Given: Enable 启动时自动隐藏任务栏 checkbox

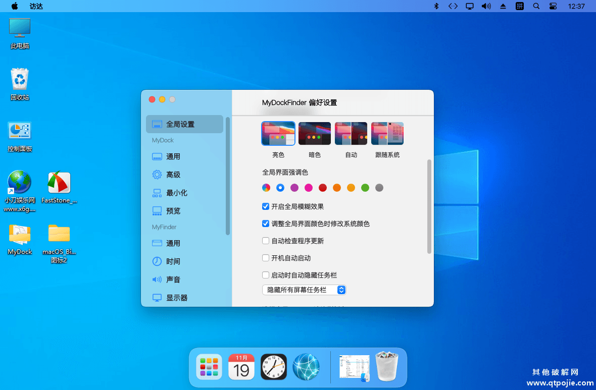Looking at the screenshot, I should pyautogui.click(x=266, y=275).
